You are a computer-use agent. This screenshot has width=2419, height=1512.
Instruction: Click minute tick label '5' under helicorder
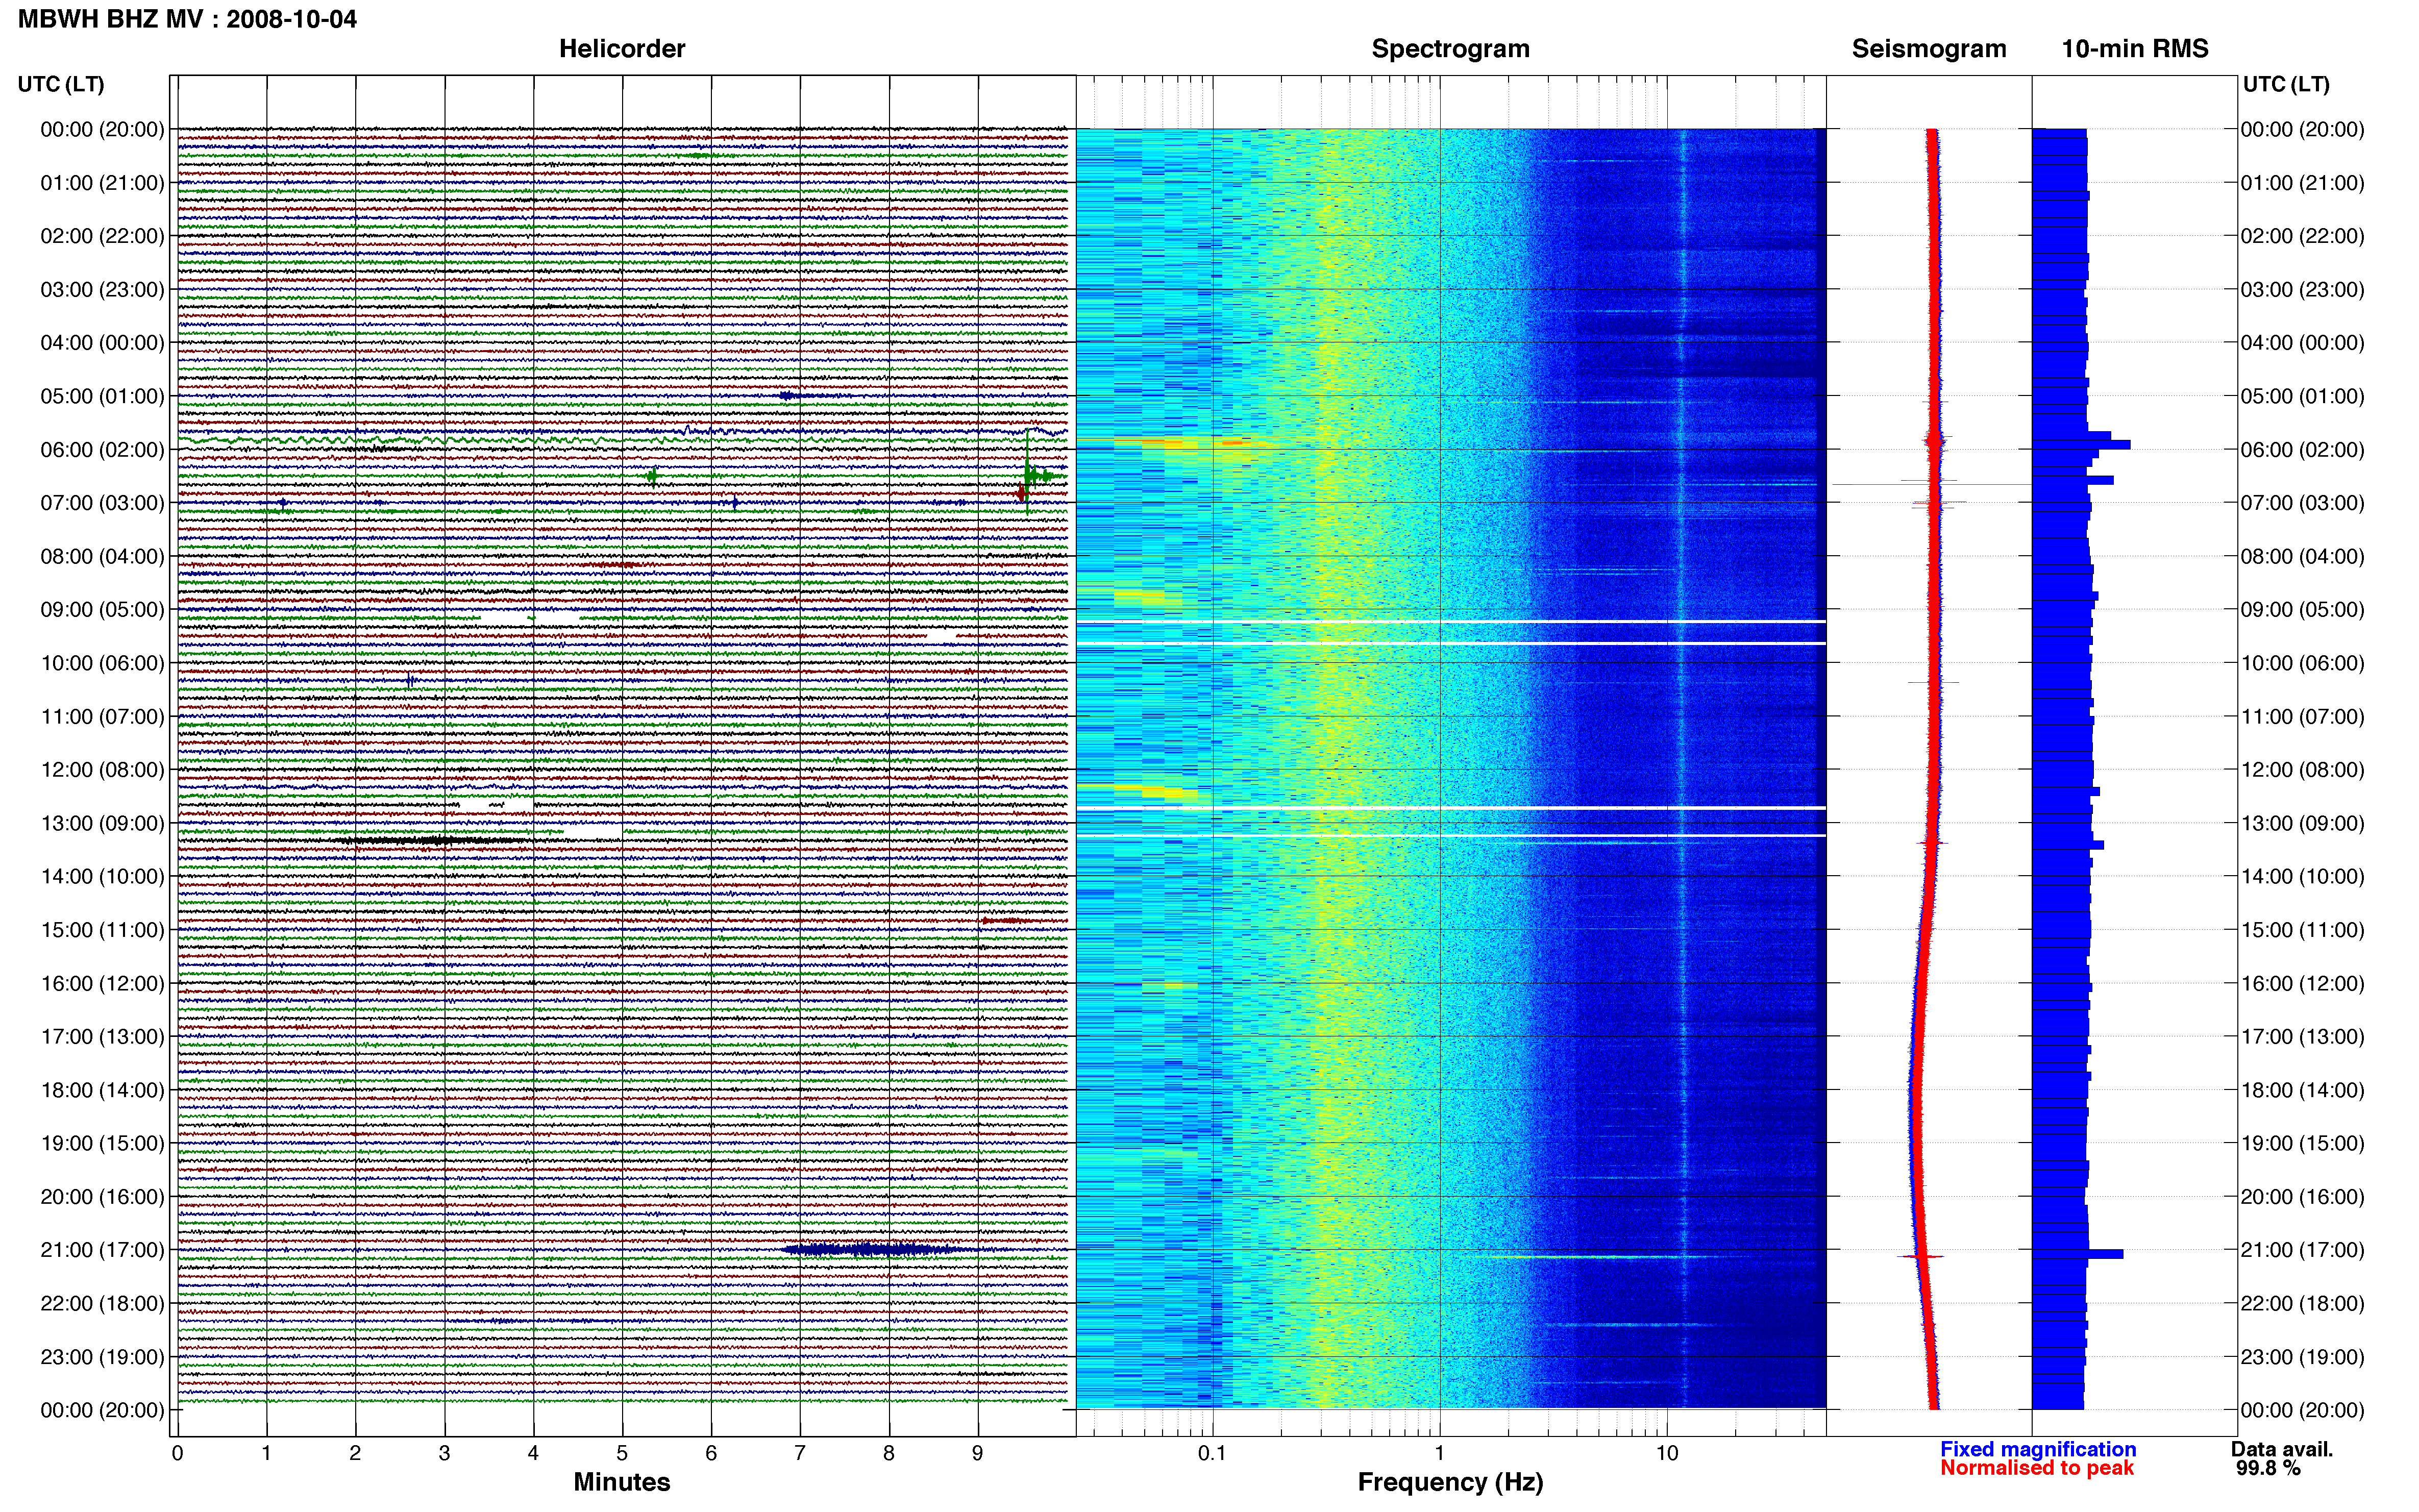[x=622, y=1453]
